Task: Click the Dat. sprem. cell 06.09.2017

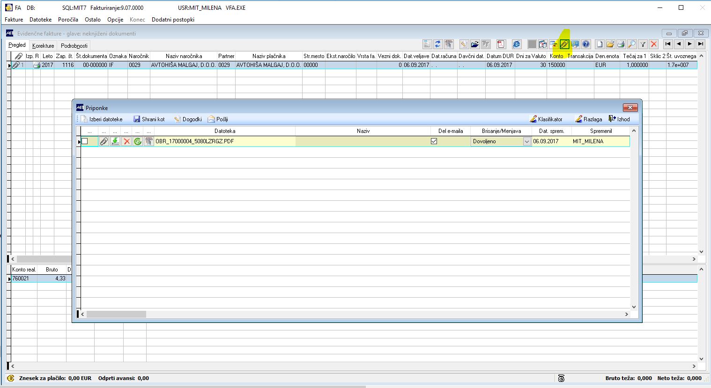Action: [551, 141]
